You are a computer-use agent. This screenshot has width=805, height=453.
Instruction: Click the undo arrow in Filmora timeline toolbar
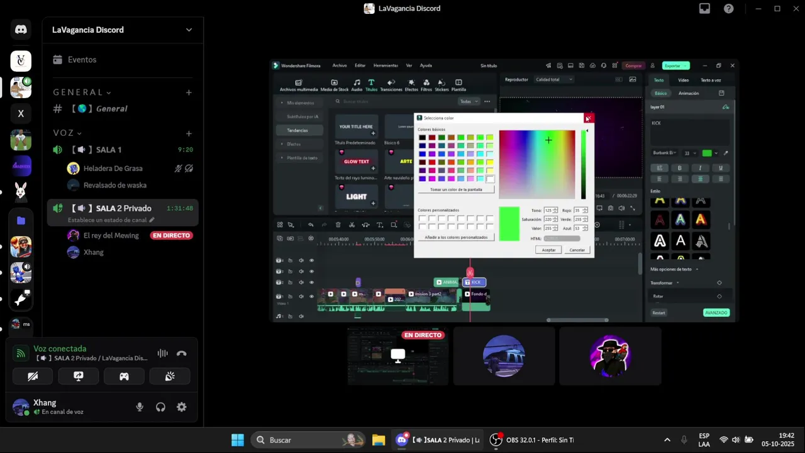(x=310, y=225)
